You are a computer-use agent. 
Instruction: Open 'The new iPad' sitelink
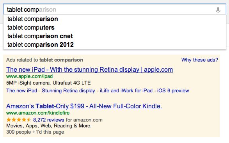21,91
